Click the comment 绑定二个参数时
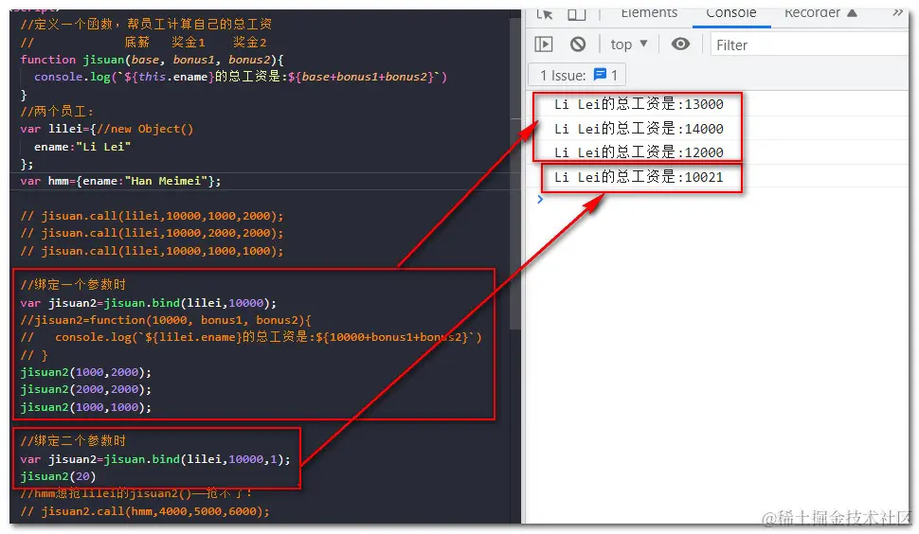Image resolution: width=919 pixels, height=534 pixels. click(x=73, y=441)
